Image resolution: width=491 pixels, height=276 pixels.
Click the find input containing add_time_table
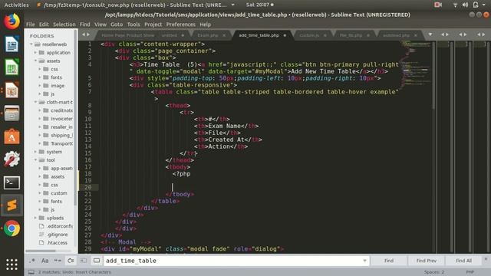click(x=236, y=261)
